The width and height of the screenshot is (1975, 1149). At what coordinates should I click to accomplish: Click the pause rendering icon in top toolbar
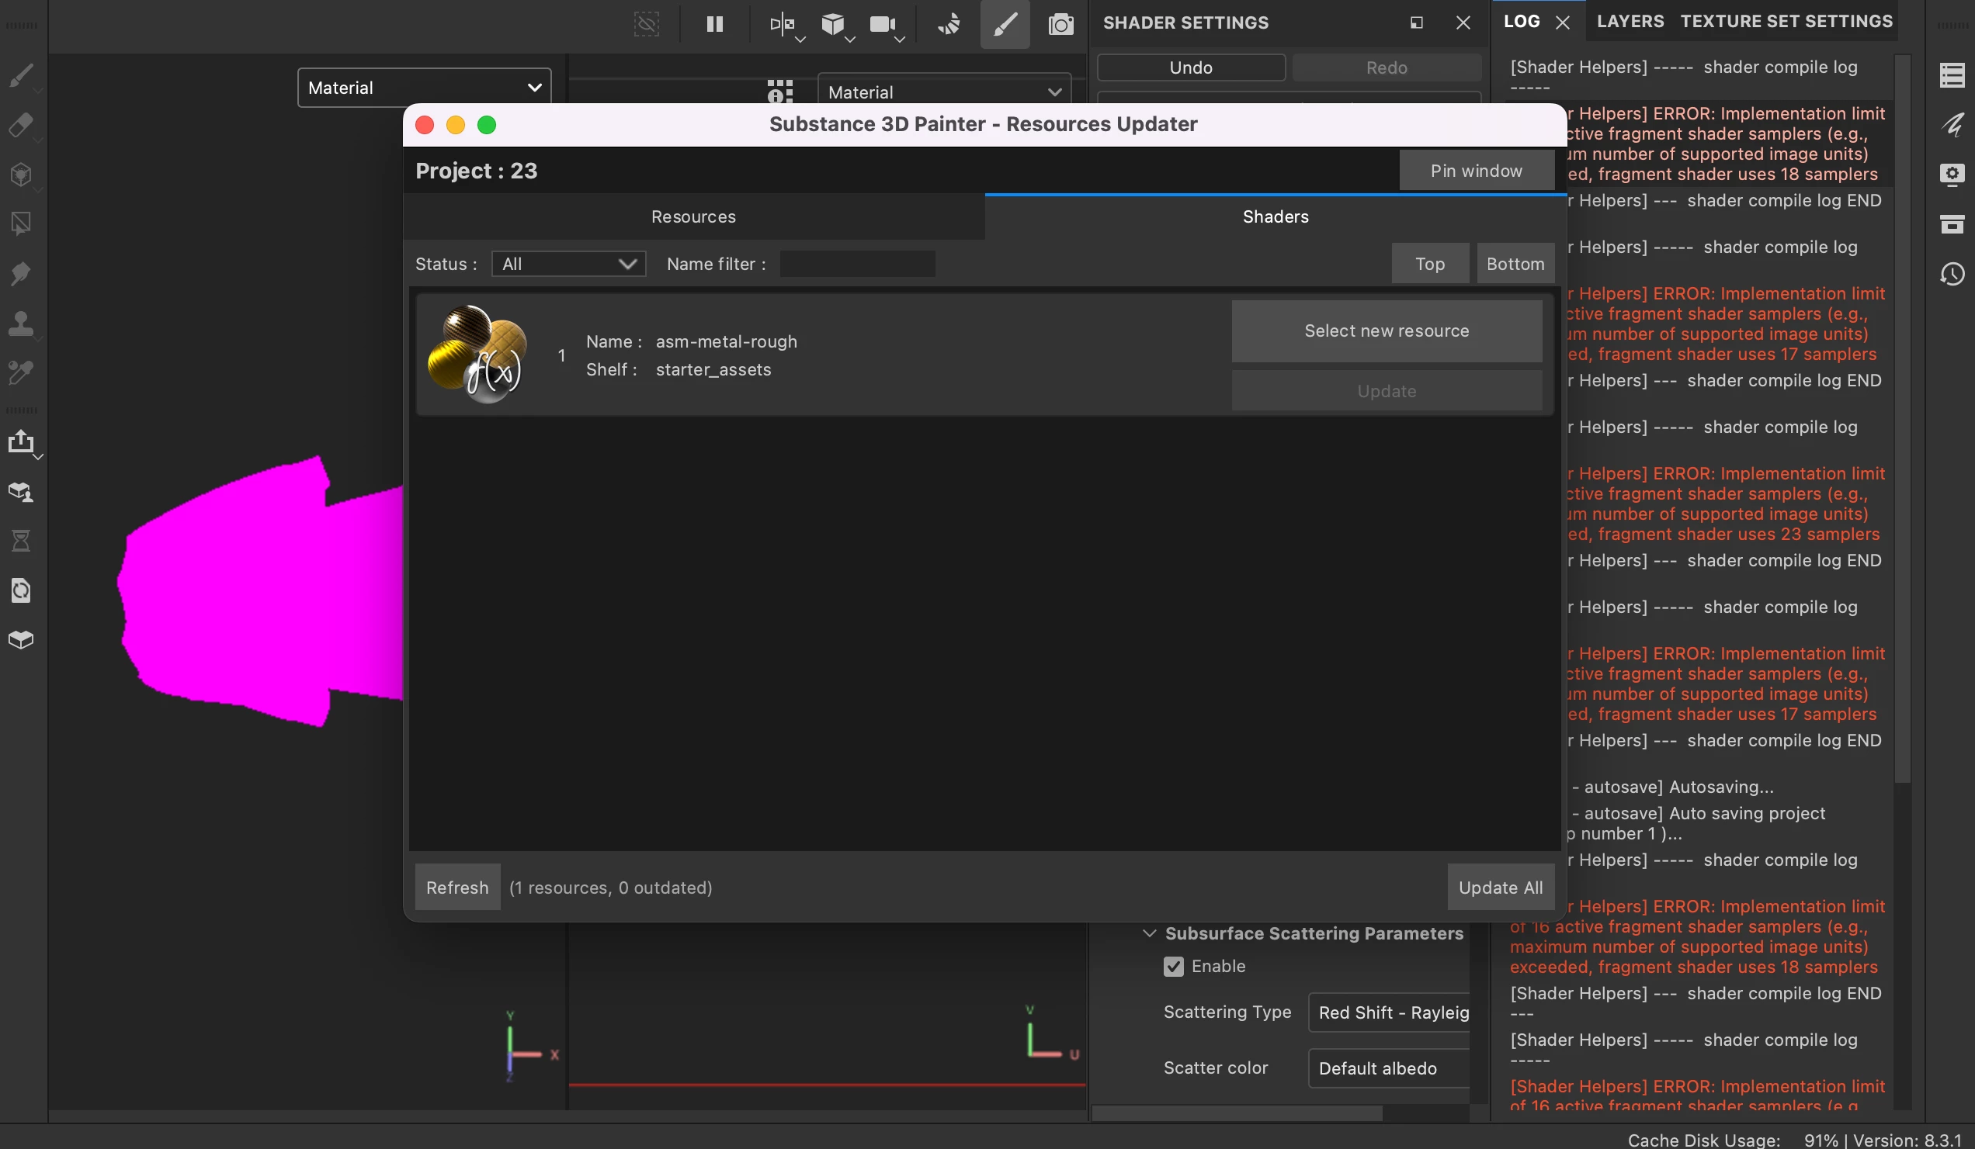pos(714,24)
